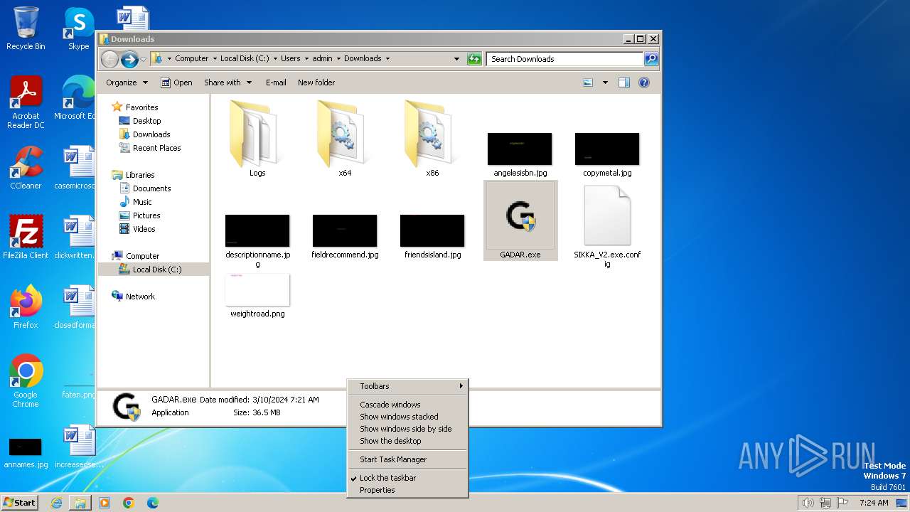Open Recycle Bin desktop icon
910x512 pixels.
(26, 28)
